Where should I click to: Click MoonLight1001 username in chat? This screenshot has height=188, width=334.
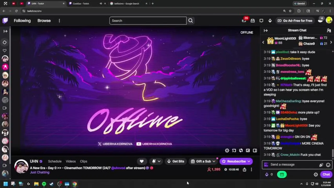click(296, 126)
